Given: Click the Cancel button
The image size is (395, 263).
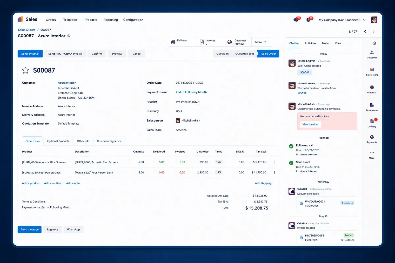Looking at the screenshot, I should tap(137, 54).
